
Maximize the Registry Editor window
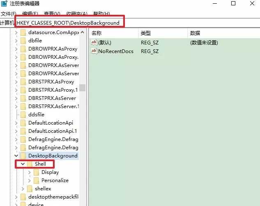[233, 3]
